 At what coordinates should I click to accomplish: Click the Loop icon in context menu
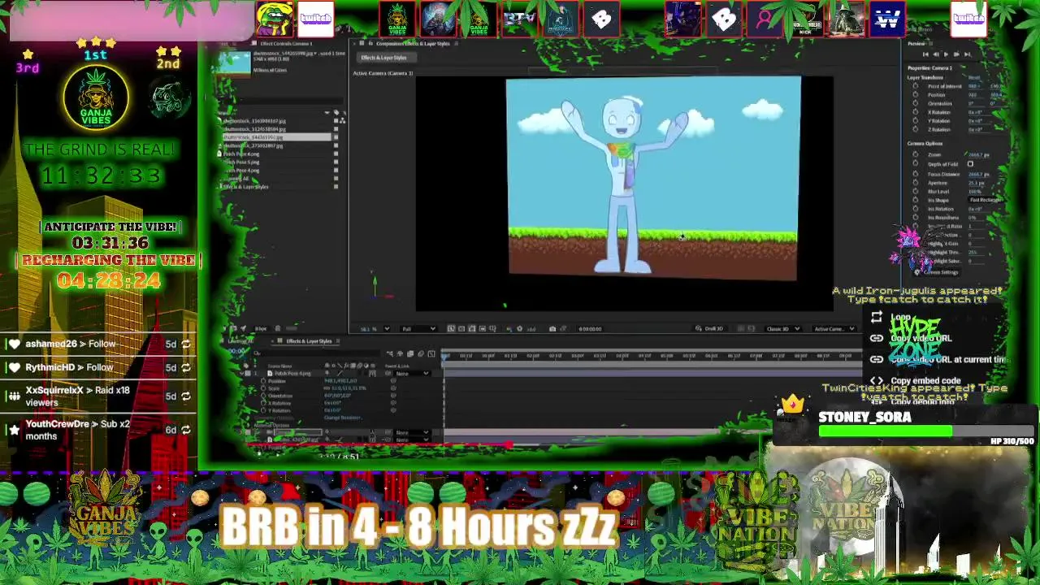(x=876, y=317)
